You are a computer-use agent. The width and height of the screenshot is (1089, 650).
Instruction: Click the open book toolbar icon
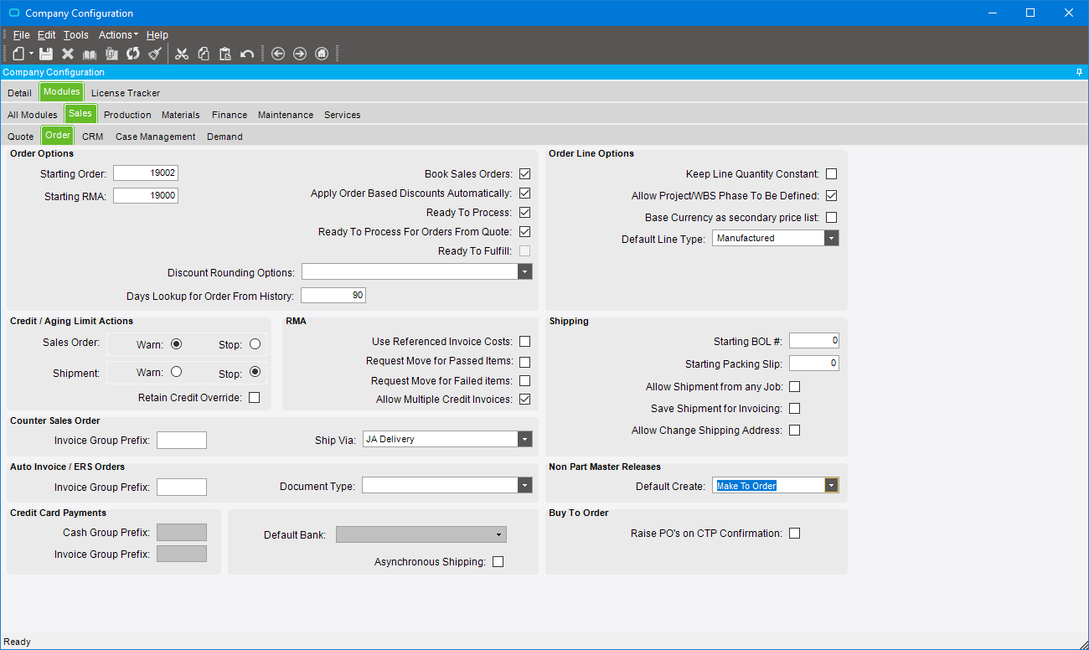[x=90, y=54]
